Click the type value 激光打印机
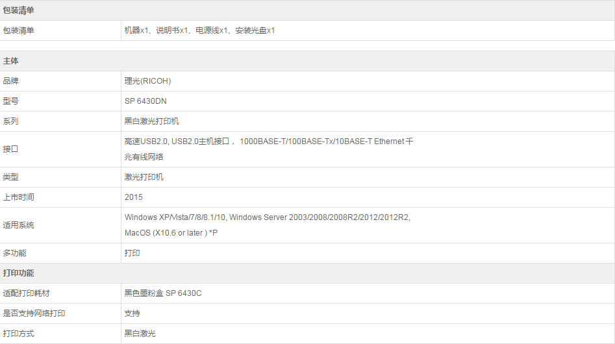The width and height of the screenshot is (615, 344). point(144,177)
